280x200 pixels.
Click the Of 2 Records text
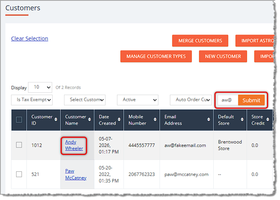68,88
